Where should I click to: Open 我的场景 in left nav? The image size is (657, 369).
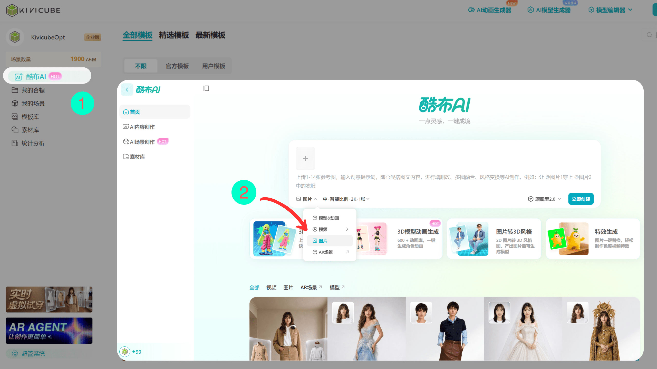28,104
